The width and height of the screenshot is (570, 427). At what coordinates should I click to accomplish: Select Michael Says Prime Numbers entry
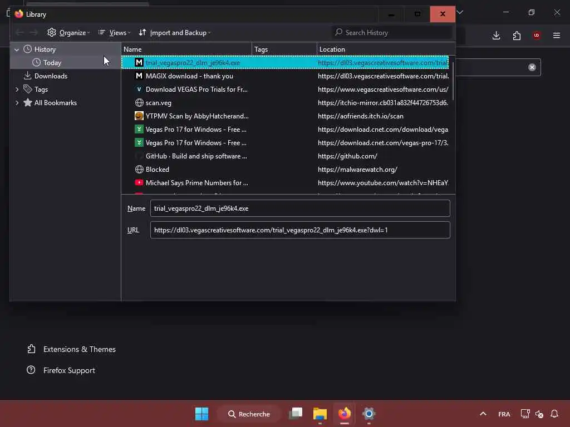tap(285, 183)
